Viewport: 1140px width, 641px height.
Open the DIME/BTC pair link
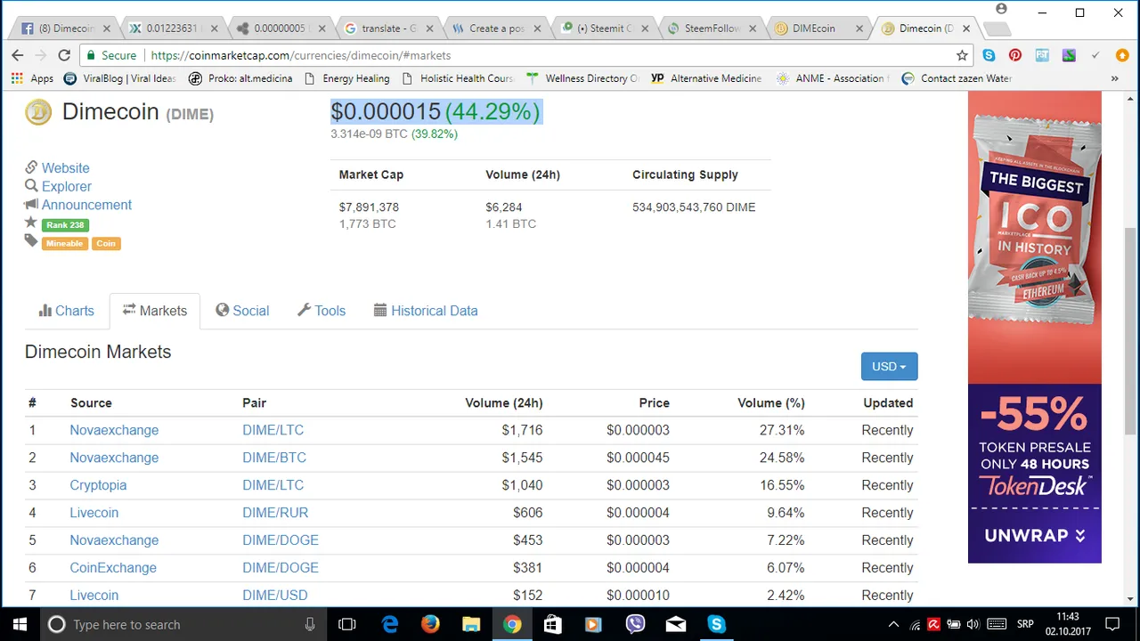(x=274, y=458)
